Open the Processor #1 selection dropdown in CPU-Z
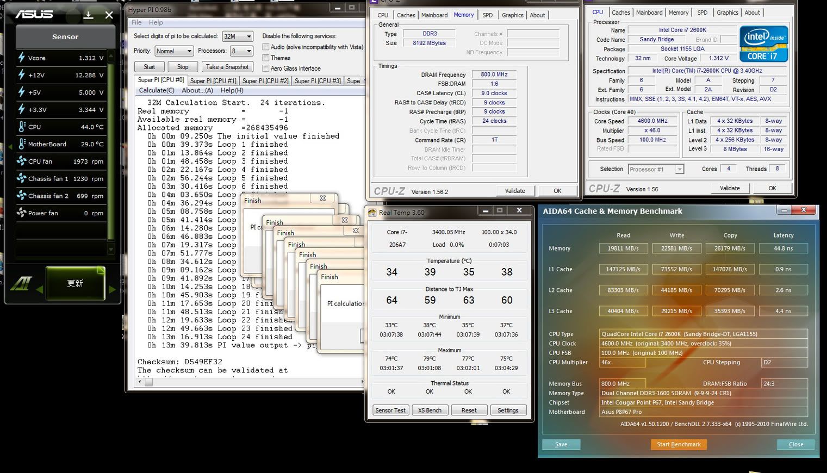The image size is (827, 473). [656, 169]
